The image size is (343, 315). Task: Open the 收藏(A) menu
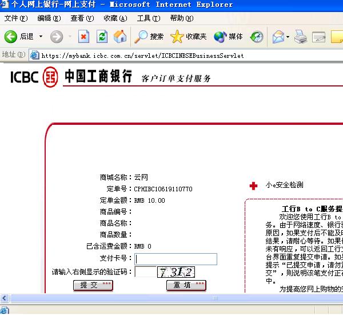(115, 18)
